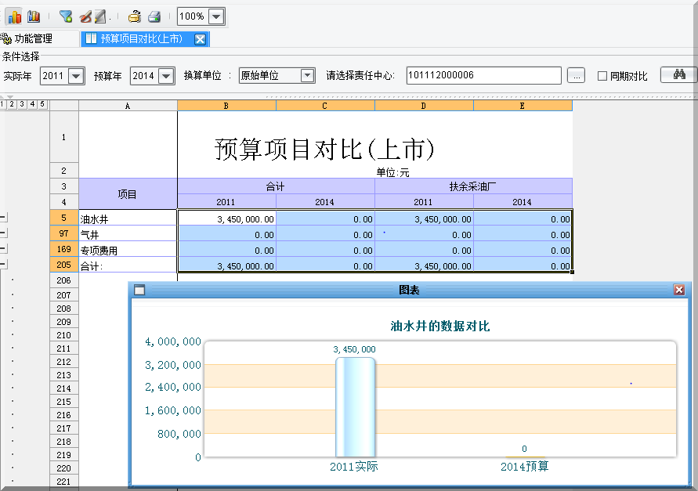This screenshot has width=698, height=491.
Task: Enable the 同期对比 checkbox
Action: (x=602, y=76)
